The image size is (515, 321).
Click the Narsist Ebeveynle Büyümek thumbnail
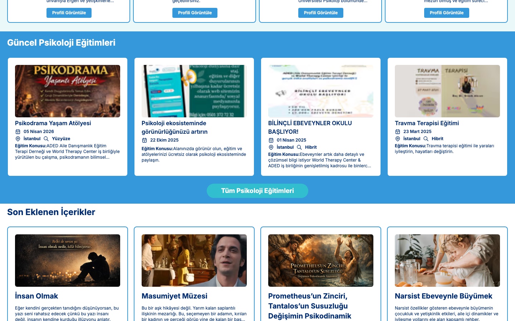pos(447,260)
